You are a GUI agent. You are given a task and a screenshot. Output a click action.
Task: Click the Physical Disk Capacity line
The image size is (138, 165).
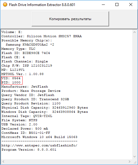pos(45,108)
